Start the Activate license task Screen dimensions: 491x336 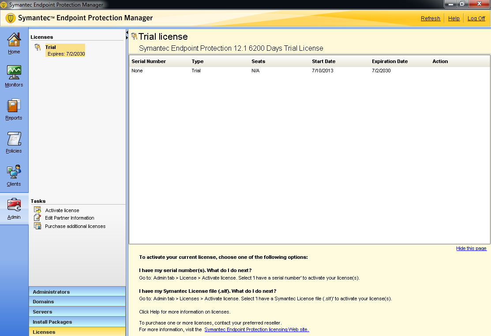(62, 210)
